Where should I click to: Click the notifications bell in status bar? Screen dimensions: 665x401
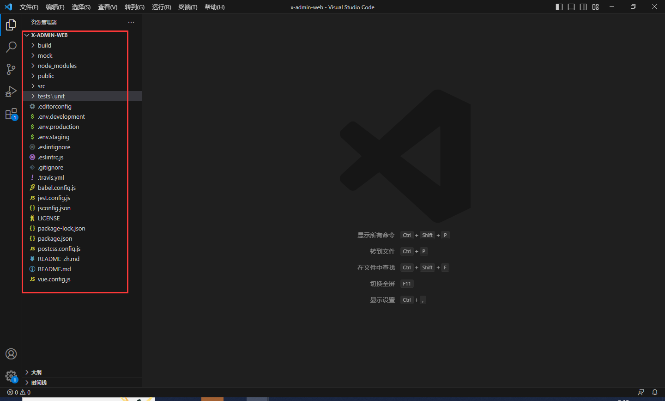[x=654, y=392]
